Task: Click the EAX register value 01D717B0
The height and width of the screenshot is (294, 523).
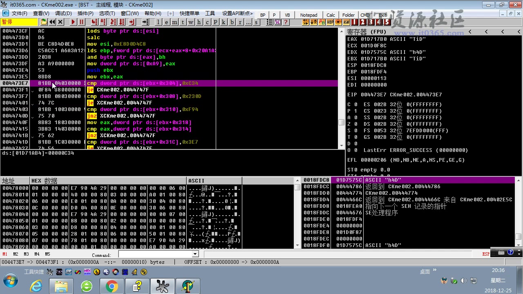Action: (373, 39)
